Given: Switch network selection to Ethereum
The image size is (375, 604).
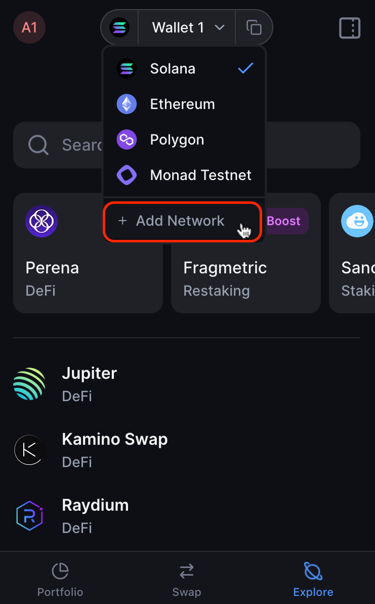Looking at the screenshot, I should click(182, 104).
